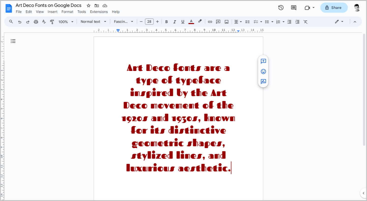Open the Format menu
This screenshot has width=367, height=201.
click(67, 12)
